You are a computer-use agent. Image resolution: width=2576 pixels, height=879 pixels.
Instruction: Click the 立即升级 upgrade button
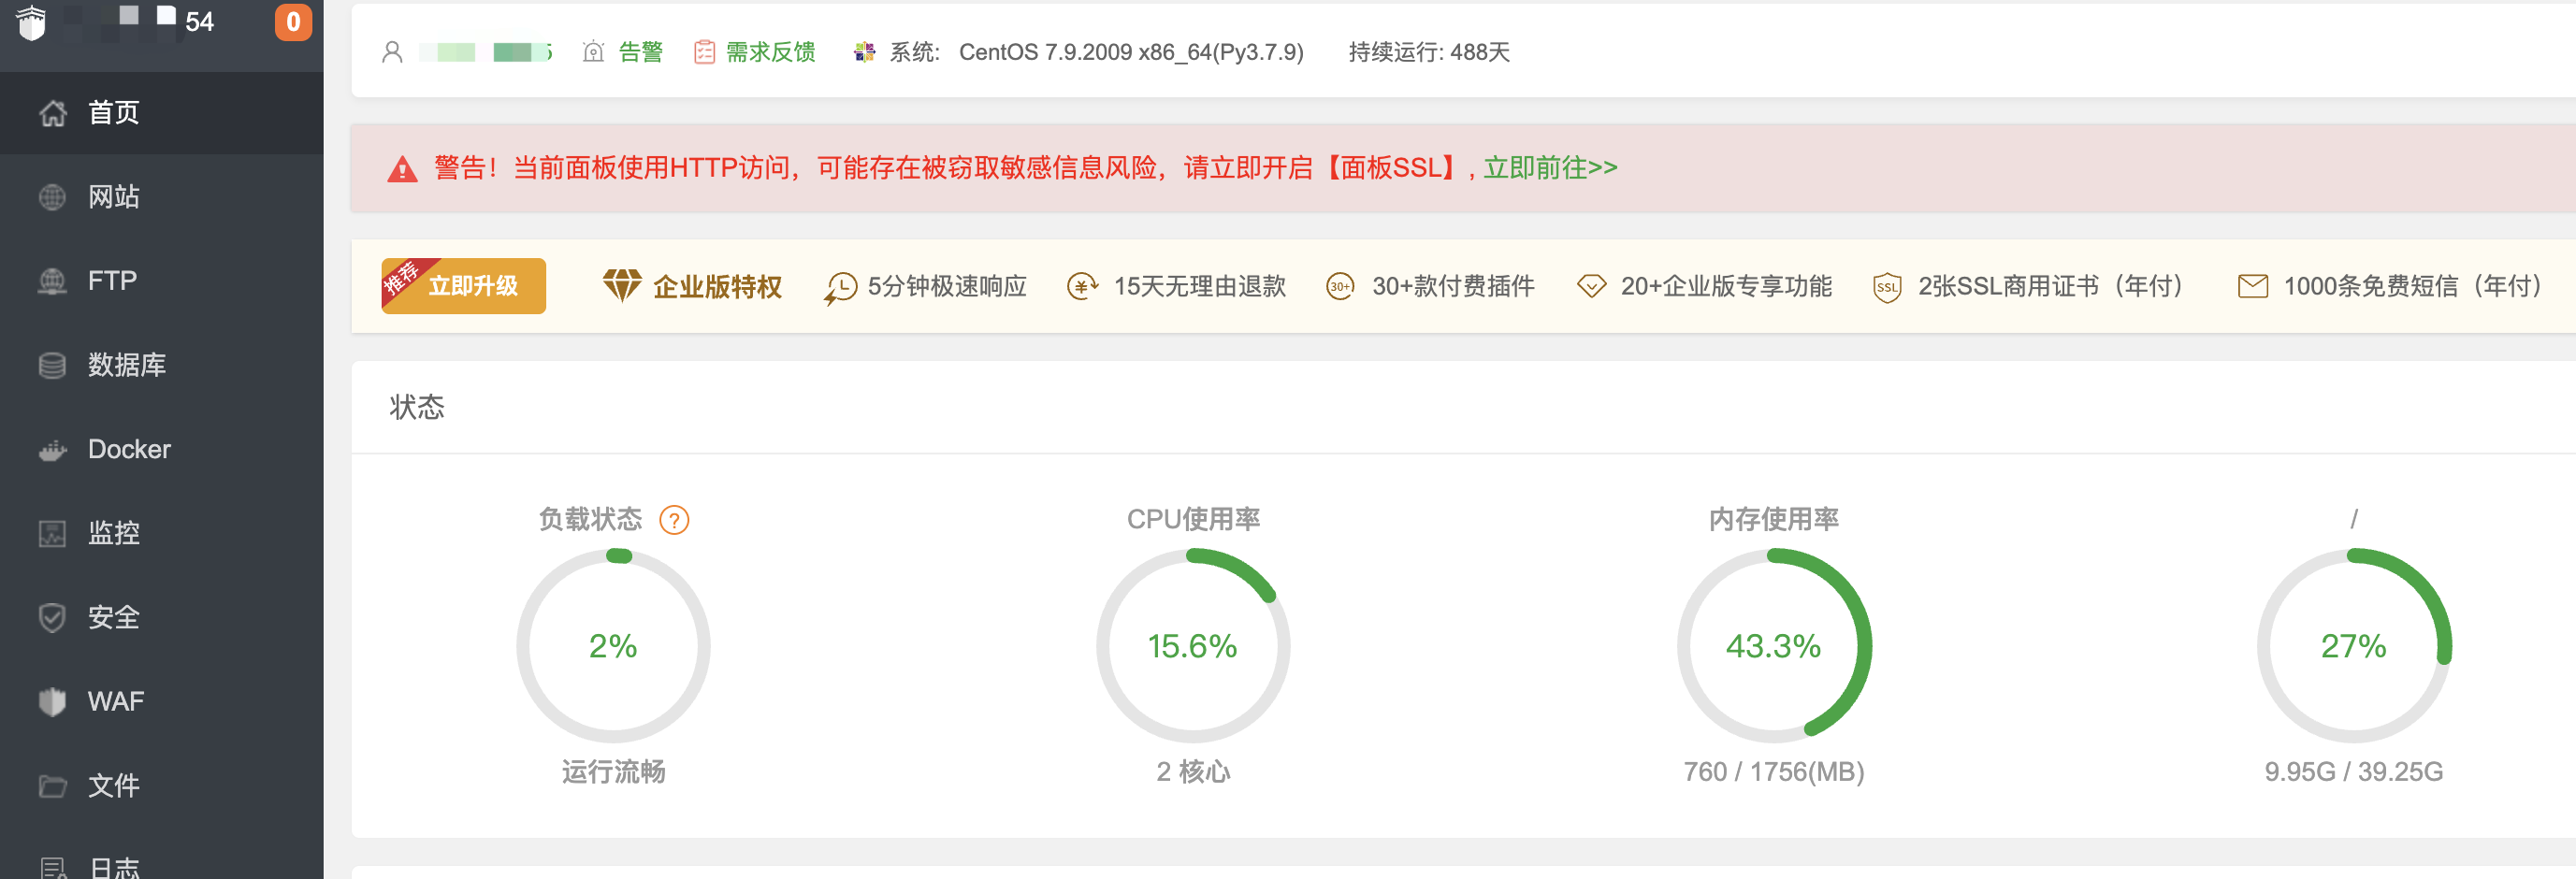[x=463, y=286]
